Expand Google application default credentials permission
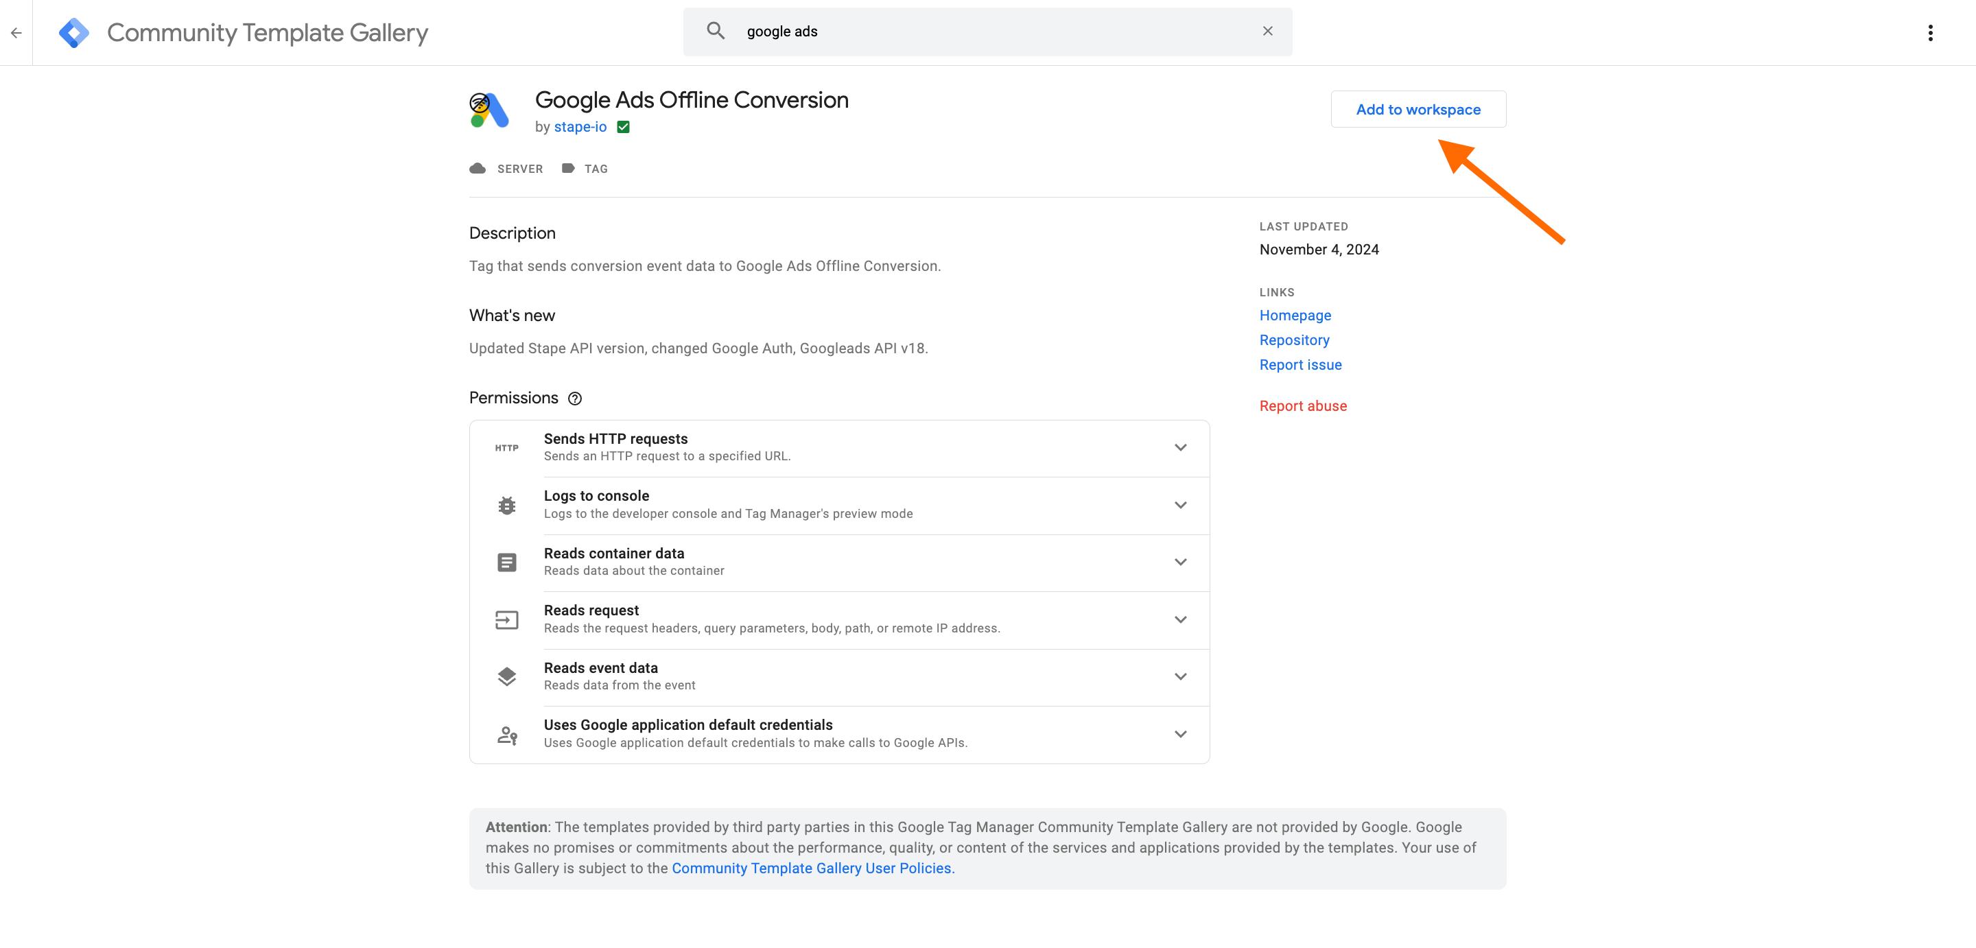1976x948 pixels. click(x=1180, y=734)
